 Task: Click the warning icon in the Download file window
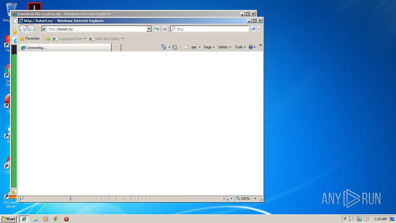point(14,192)
